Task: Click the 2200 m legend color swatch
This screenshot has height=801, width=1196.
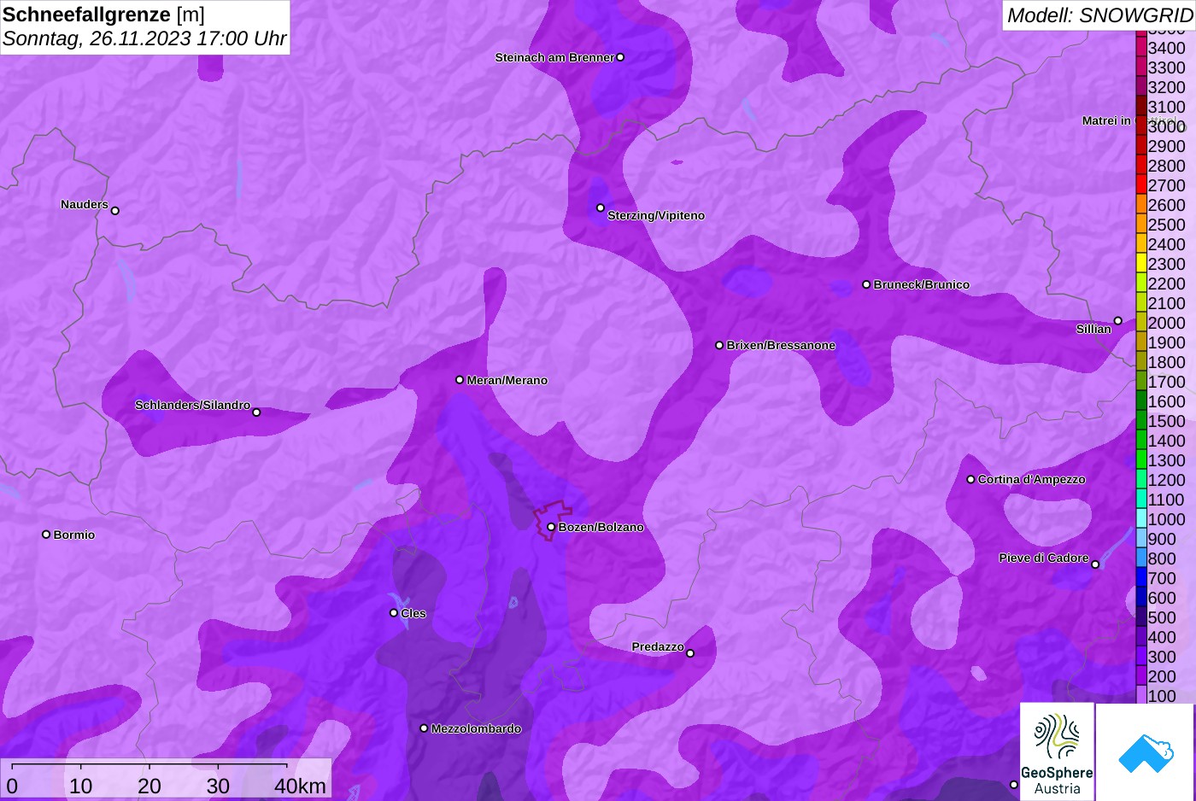Action: click(x=1141, y=283)
